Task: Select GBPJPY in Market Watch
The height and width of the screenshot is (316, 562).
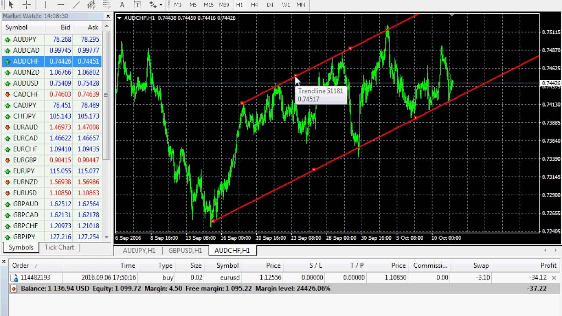Action: coord(52,237)
